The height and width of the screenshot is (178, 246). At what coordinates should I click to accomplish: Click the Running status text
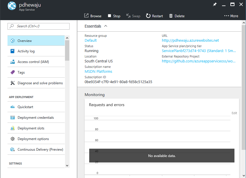pos(92,51)
